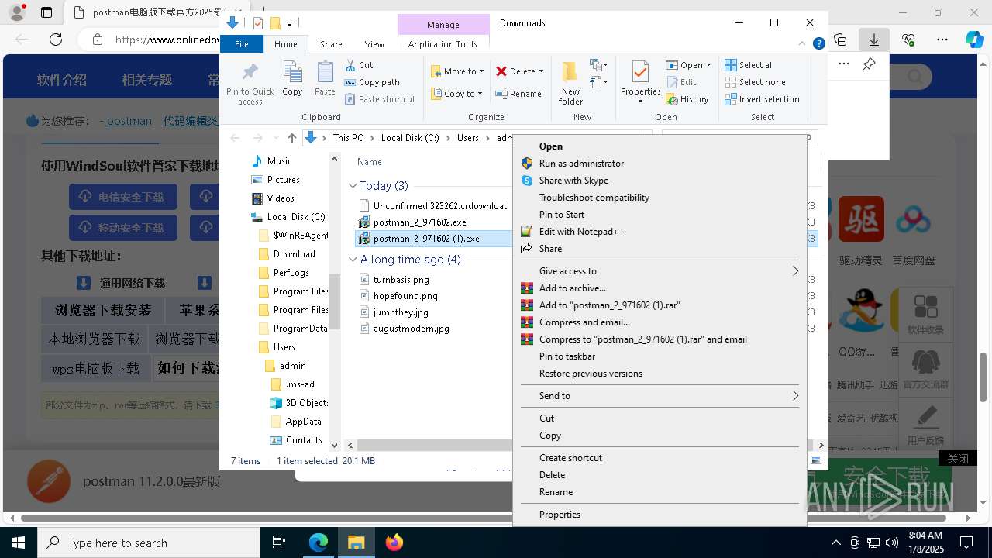Screen dimensions: 992x558
Task: Click Invert selection in ribbon
Action: 762,99
